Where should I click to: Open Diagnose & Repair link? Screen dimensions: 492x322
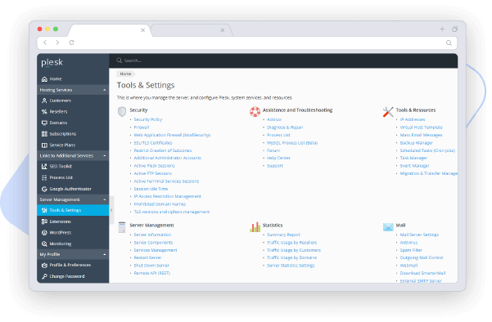click(x=285, y=127)
